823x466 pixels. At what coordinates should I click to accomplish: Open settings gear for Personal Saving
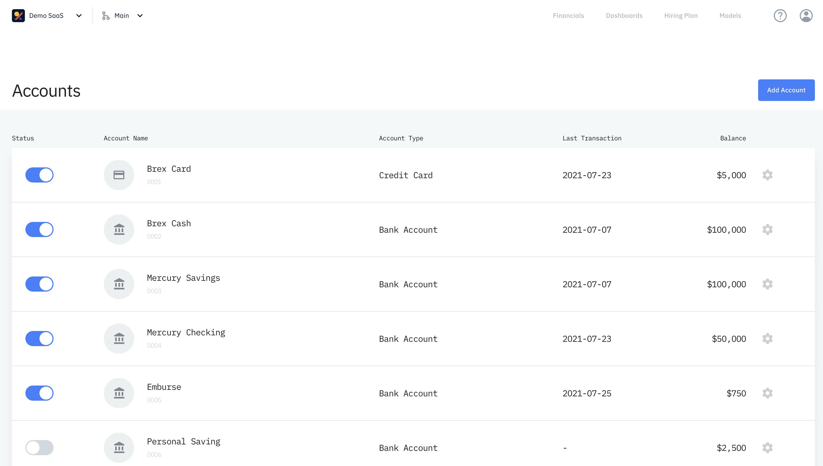(x=768, y=448)
